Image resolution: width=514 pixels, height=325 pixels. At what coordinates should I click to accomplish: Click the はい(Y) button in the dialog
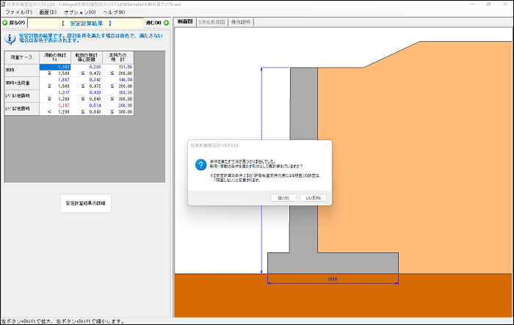pyautogui.click(x=283, y=198)
